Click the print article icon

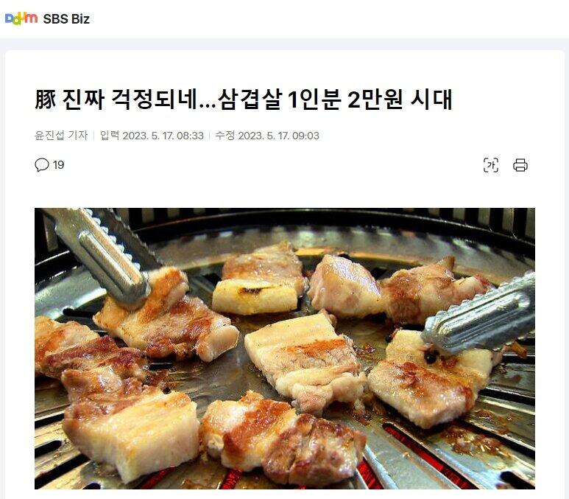520,165
